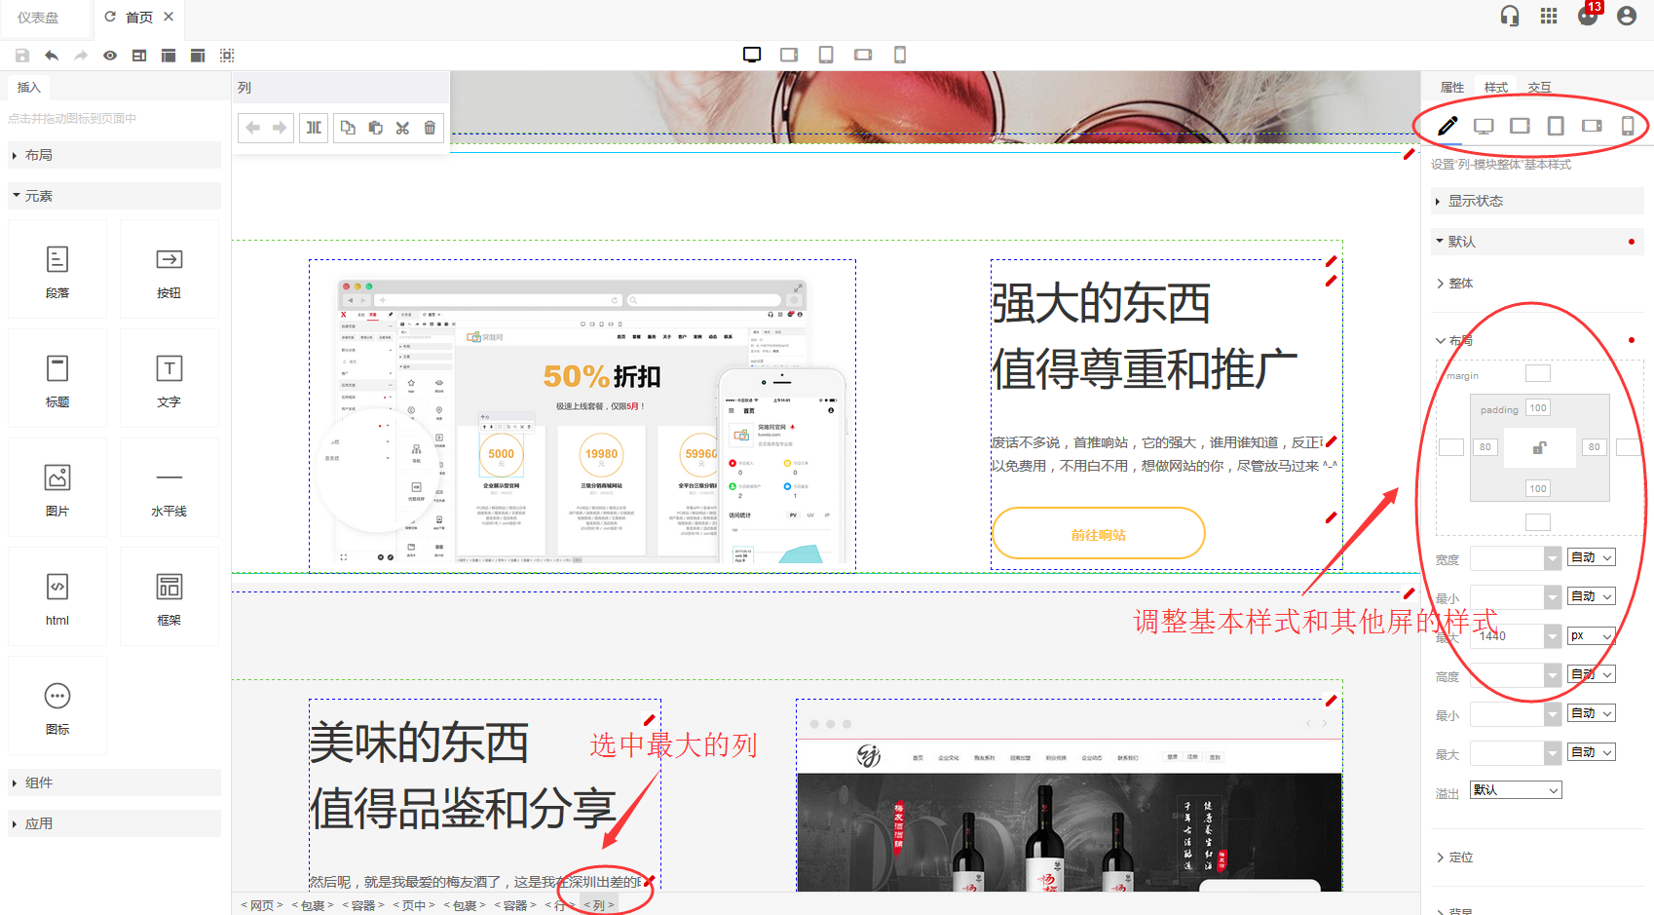Select the pencil basic style icon
Screen dimensions: 1654x915
(1447, 126)
